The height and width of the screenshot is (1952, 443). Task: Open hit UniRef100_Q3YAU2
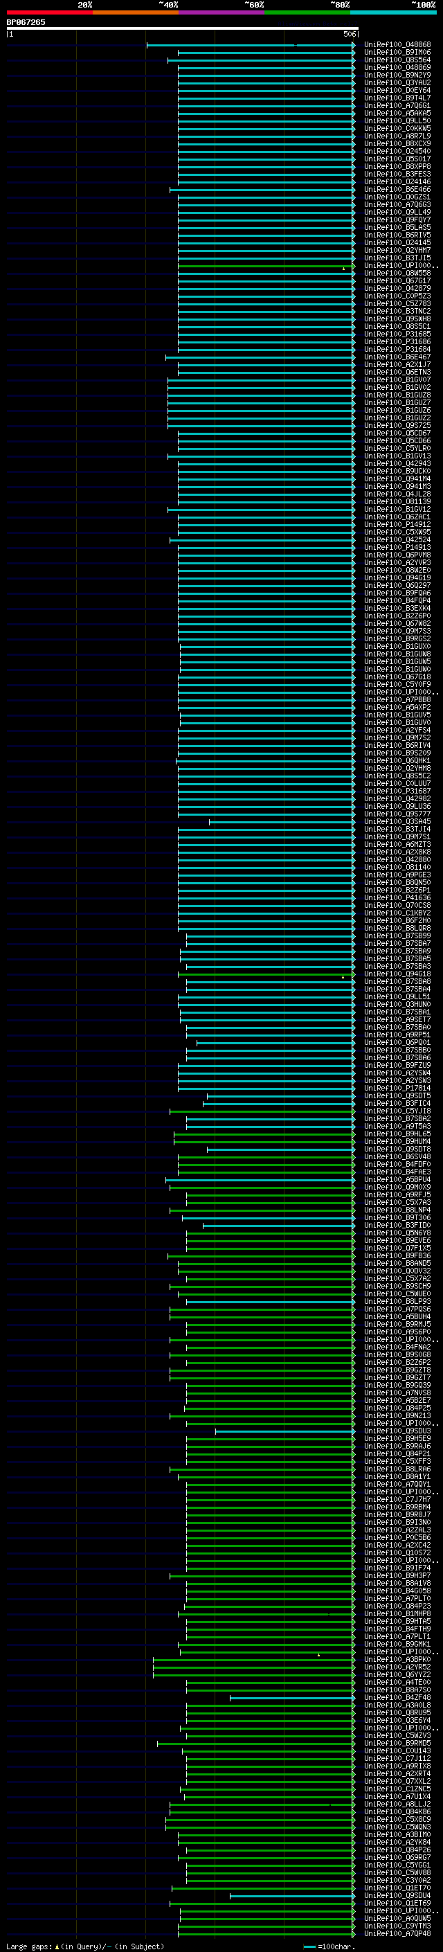(x=397, y=82)
